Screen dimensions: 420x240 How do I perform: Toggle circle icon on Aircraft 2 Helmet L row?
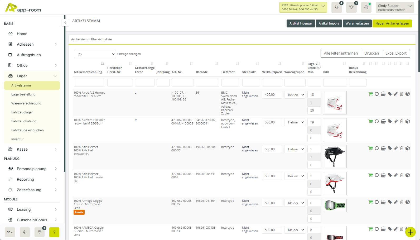[x=377, y=94]
